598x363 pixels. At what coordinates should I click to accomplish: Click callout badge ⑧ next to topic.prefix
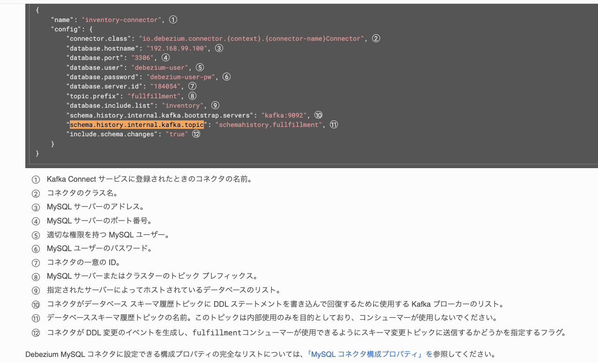click(191, 96)
